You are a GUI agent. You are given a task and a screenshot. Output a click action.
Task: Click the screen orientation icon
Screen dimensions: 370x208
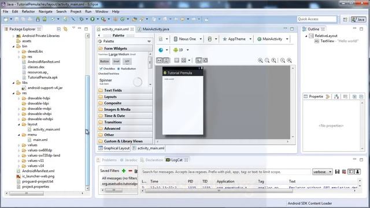(209, 39)
